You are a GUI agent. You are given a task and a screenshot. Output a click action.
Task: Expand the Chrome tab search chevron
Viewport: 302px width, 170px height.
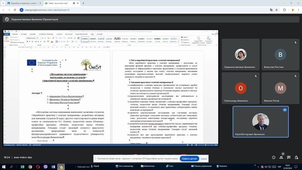click(3, 3)
